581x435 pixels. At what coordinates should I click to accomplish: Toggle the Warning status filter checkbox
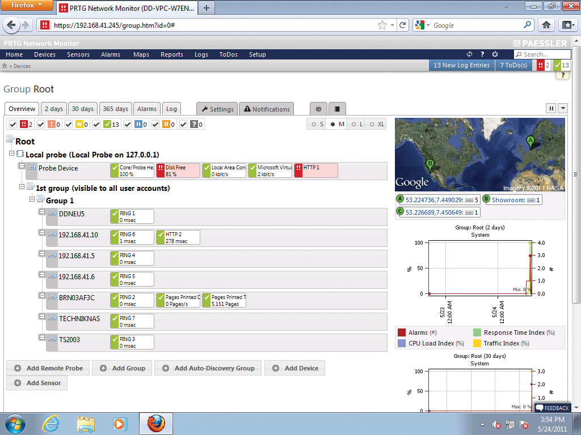pyautogui.click(x=69, y=124)
